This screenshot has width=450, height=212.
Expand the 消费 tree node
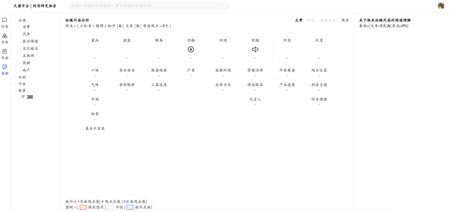pyautogui.click(x=20, y=27)
